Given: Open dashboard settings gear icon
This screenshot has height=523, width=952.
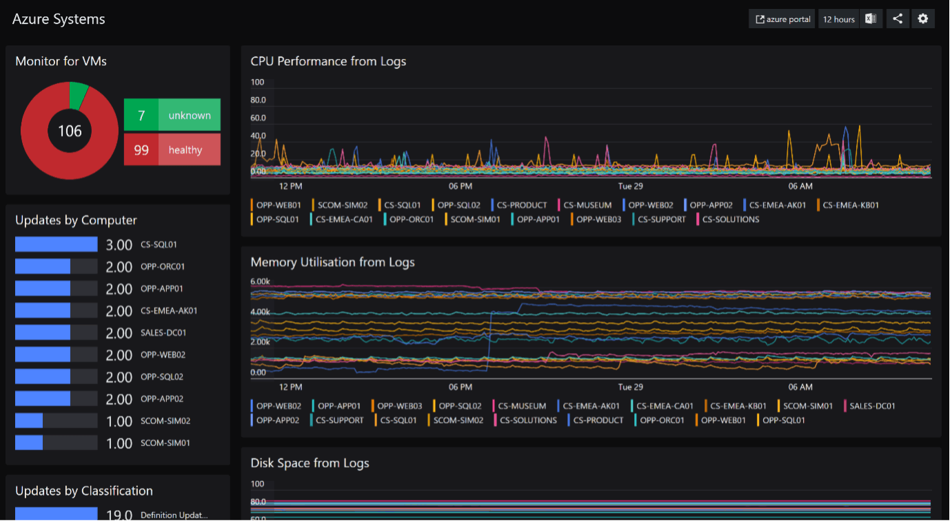Looking at the screenshot, I should point(923,19).
